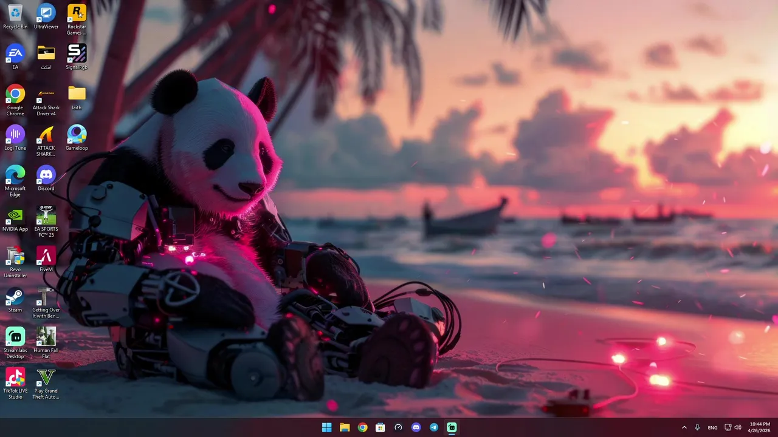Open Telegram from the taskbar
This screenshot has height=437, width=778.
(434, 427)
